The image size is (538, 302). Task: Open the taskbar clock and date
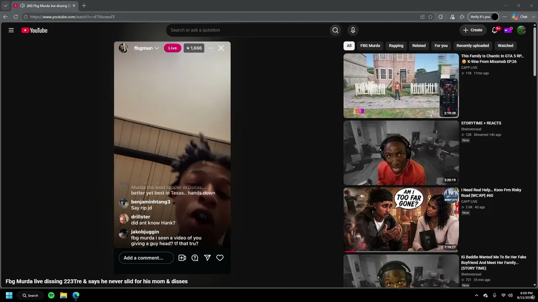526,295
